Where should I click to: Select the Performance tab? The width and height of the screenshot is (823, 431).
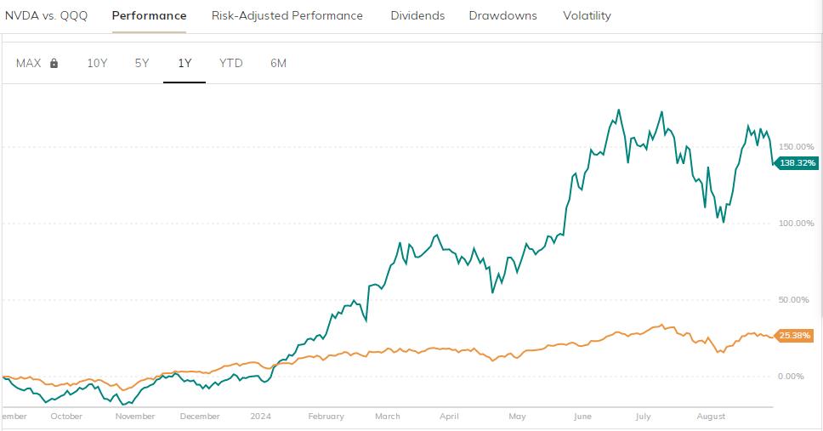pyautogui.click(x=149, y=15)
